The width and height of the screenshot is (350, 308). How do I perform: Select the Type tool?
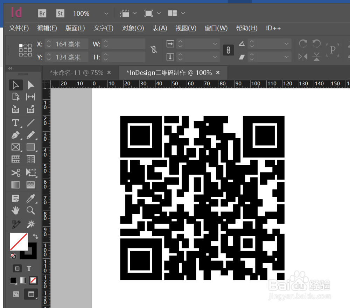tap(16, 123)
